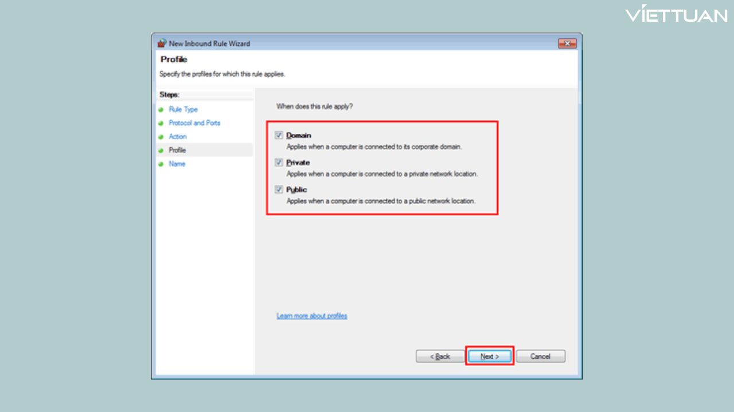The height and width of the screenshot is (412, 734).
Task: Click the green bullet beside Rule Type
Action: [x=161, y=109]
